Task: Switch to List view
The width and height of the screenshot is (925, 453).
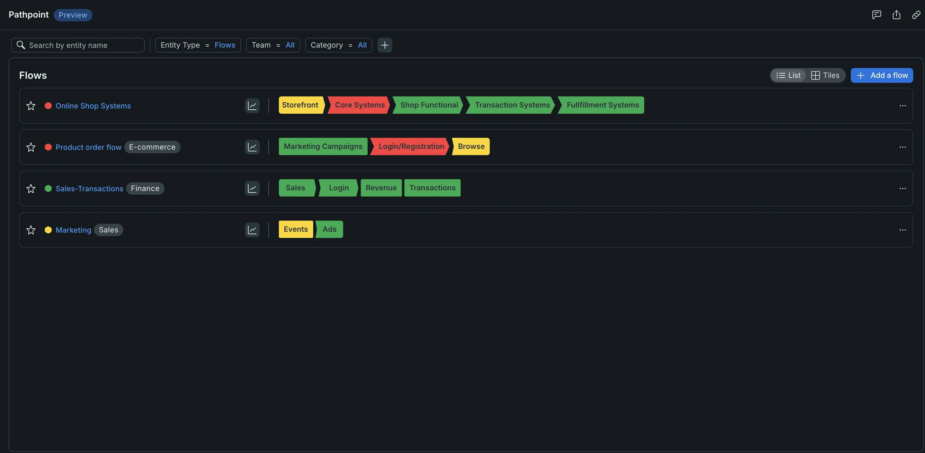Action: 788,75
